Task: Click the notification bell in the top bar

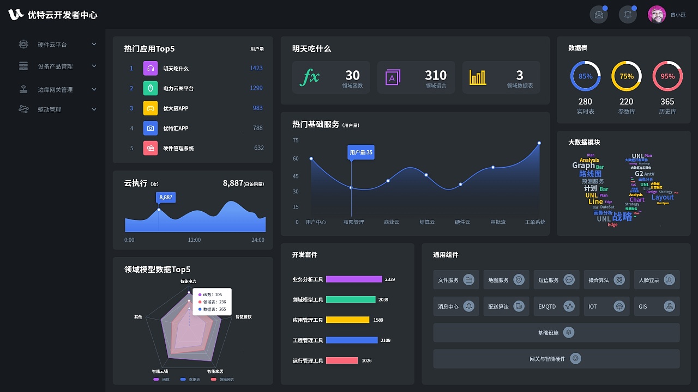Action: [627, 14]
